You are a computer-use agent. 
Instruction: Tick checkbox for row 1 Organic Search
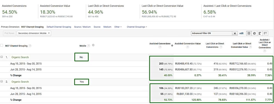click(2, 57)
